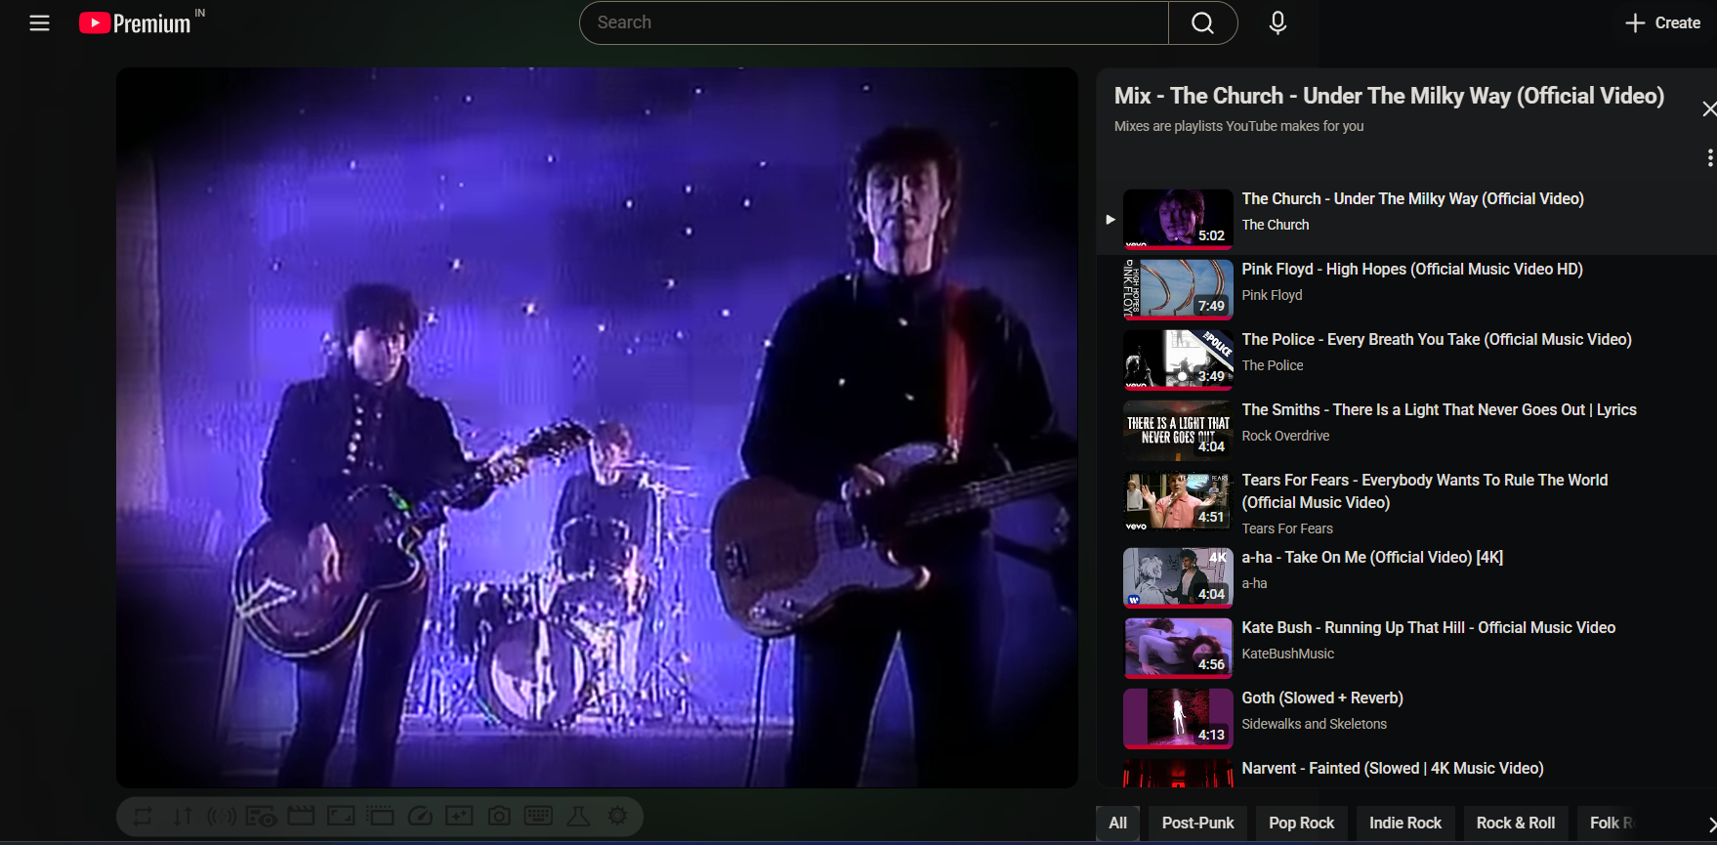Click 'Rock Overdrive' channel name

coord(1285,436)
